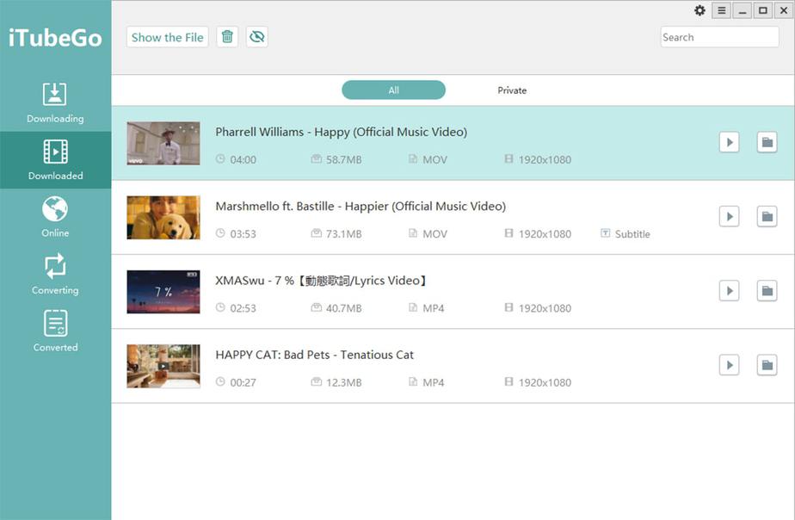Click the Show the File button

coord(167,37)
